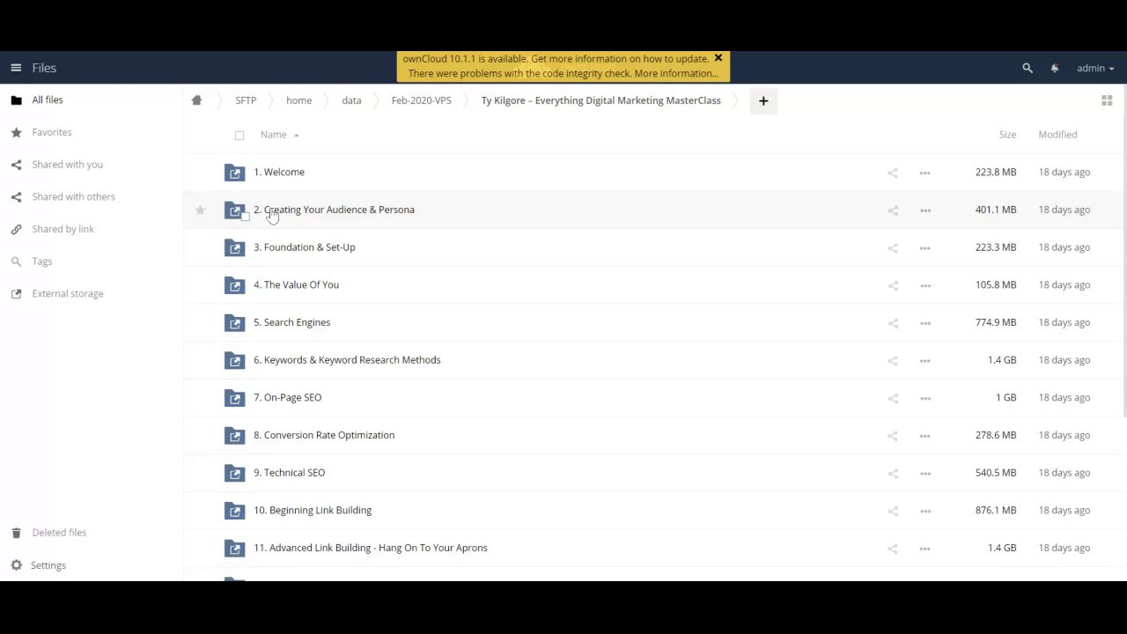1127x634 pixels.
Task: Share the Beginning Link Building folder
Action: click(893, 511)
